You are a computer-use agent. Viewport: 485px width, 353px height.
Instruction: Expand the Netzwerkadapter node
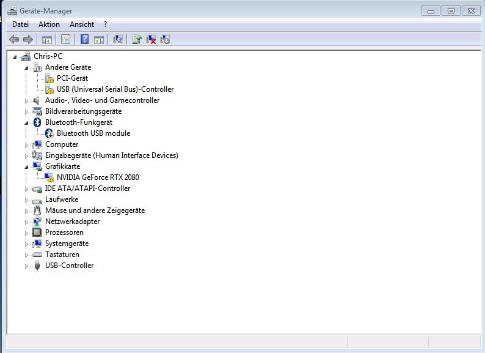(26, 222)
